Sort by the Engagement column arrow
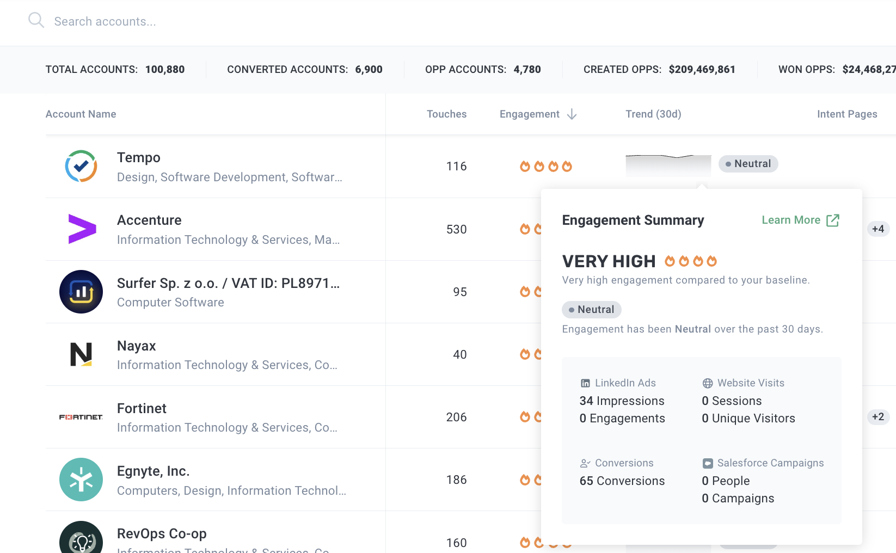This screenshot has height=553, width=896. pyautogui.click(x=572, y=114)
